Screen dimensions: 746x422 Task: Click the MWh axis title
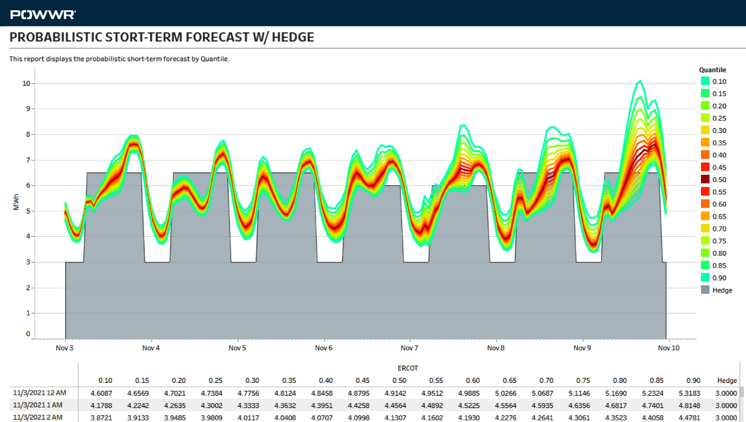pos(16,203)
